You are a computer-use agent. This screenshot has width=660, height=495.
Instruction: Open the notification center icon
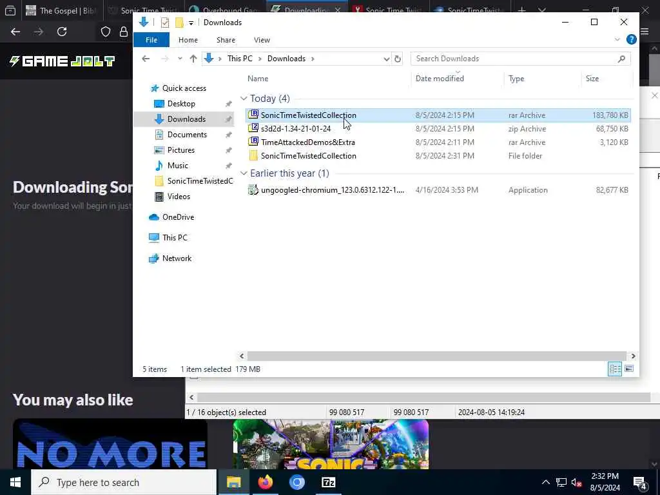(640, 483)
